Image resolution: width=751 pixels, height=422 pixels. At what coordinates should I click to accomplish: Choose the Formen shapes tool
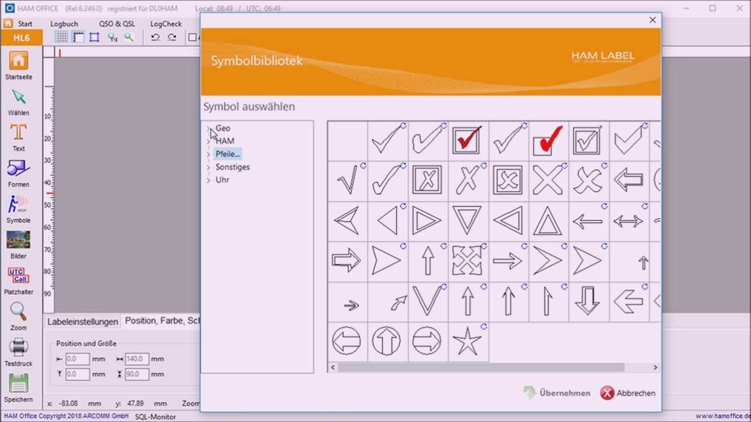[18, 169]
